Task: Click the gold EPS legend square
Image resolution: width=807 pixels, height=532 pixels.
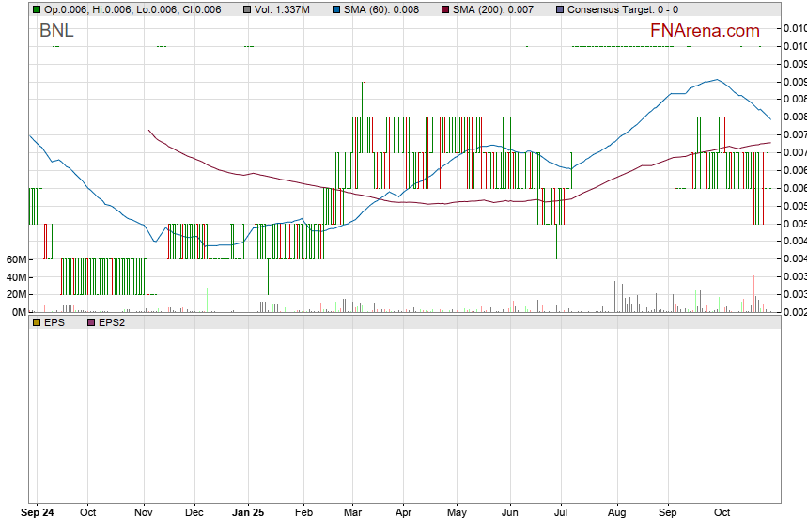Action: point(36,322)
